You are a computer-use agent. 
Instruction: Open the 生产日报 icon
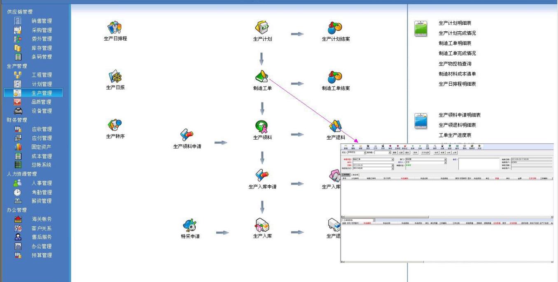(x=115, y=77)
